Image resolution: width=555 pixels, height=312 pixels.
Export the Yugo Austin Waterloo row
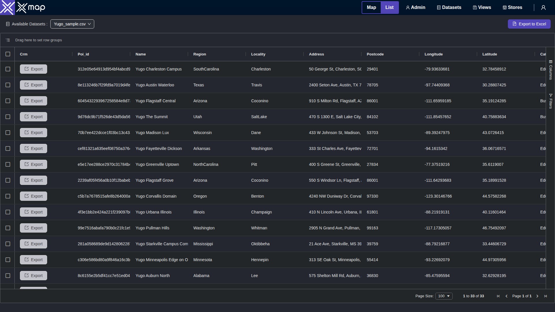click(34, 85)
